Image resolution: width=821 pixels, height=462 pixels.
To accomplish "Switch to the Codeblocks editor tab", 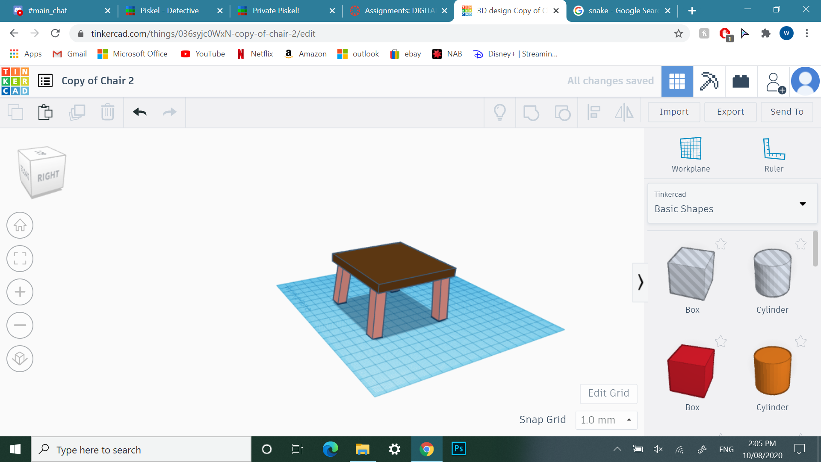I will [x=741, y=80].
